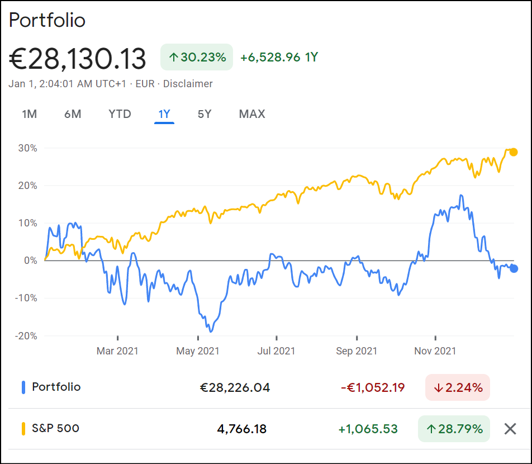Remove the S&P 500 comparison with X

(510, 429)
